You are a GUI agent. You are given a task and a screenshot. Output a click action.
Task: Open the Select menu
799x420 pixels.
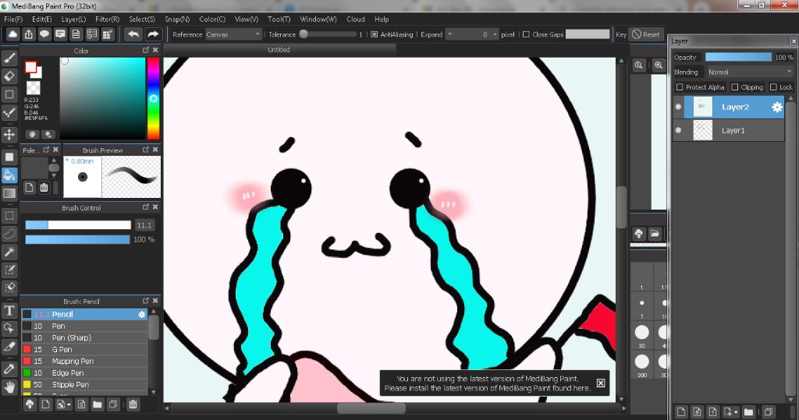point(142,19)
